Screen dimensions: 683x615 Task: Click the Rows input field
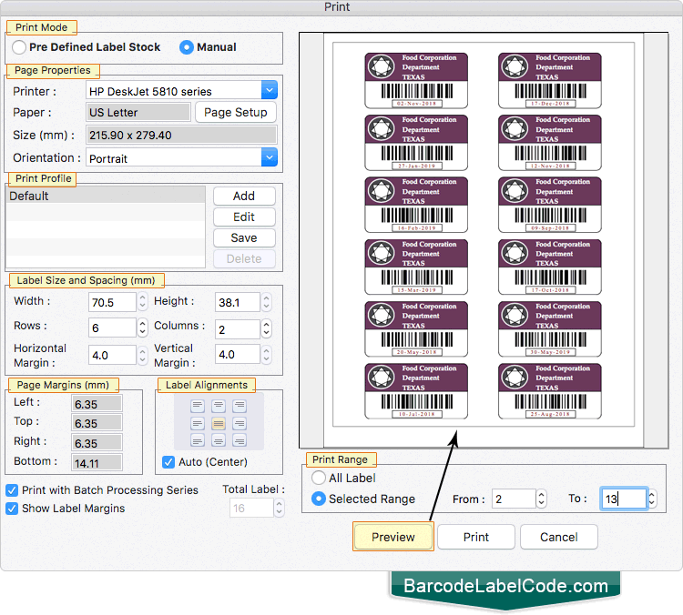click(x=112, y=328)
